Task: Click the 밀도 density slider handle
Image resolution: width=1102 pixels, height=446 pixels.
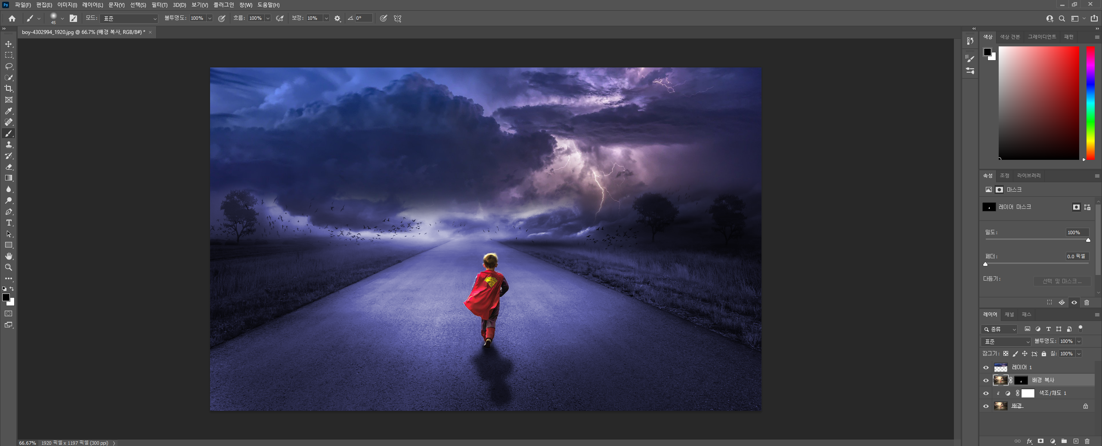Action: click(1088, 240)
